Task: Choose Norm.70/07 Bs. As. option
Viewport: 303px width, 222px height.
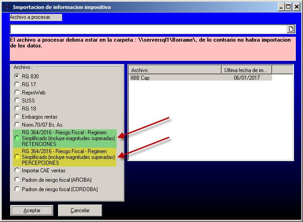Action: click(x=17, y=124)
